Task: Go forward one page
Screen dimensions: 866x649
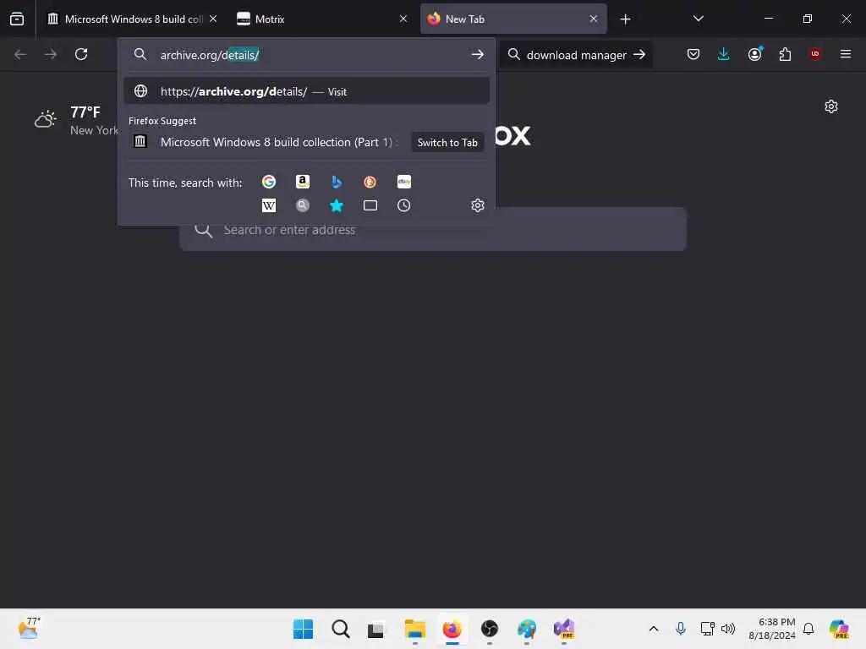Action: coord(50,54)
